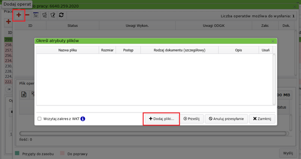
Task: Click the Nazwa pliku column header
Action: click(68, 50)
